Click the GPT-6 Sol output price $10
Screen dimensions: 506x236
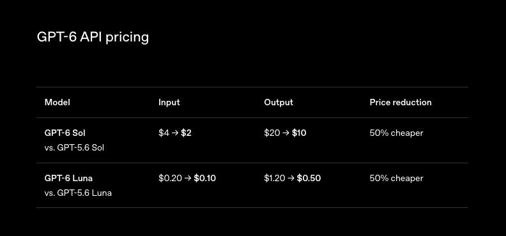[299, 133]
